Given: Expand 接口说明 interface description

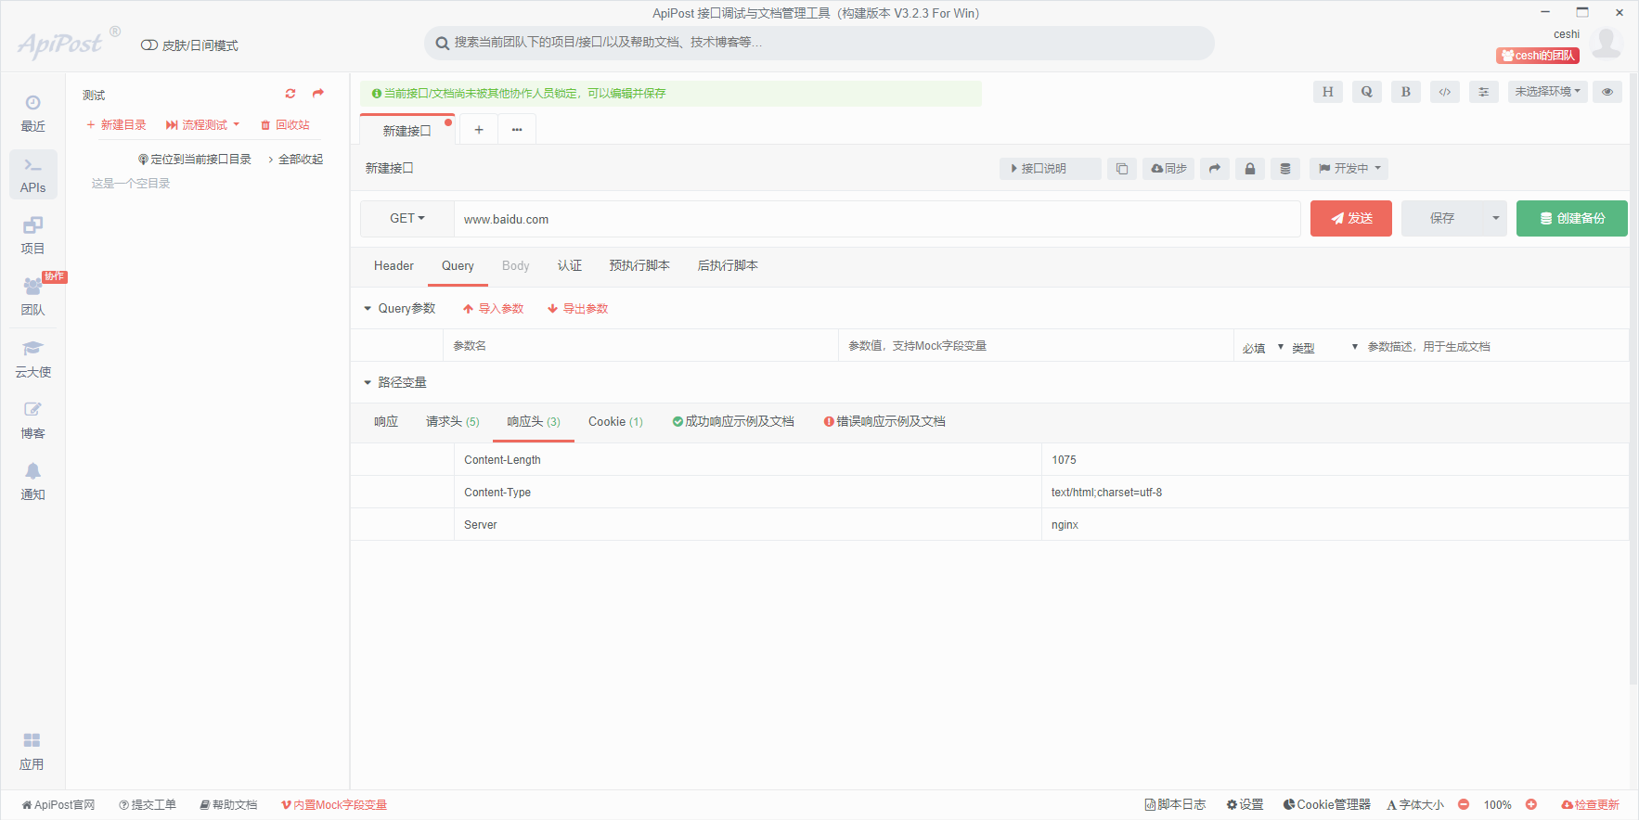Looking at the screenshot, I should click(x=1050, y=169).
